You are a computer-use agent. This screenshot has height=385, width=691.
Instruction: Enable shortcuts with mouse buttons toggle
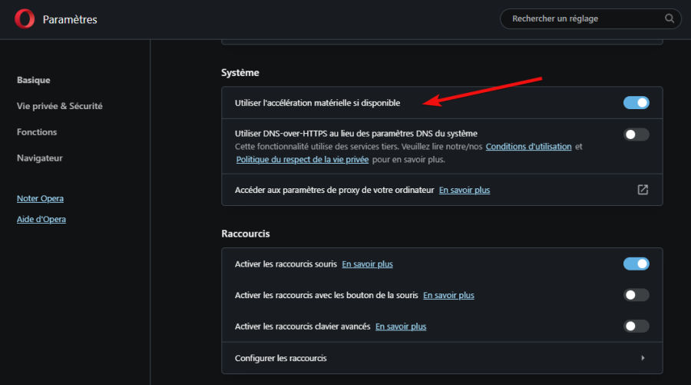click(x=636, y=294)
